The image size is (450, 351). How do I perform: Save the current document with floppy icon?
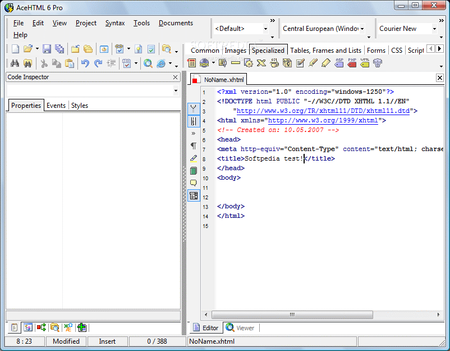coord(47,49)
